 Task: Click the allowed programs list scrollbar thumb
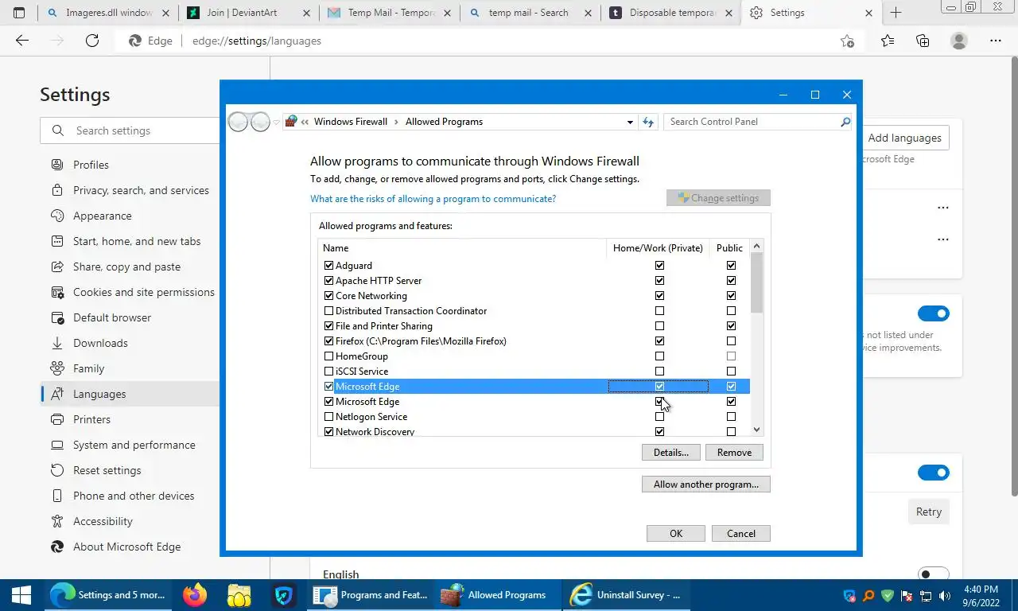(756, 282)
